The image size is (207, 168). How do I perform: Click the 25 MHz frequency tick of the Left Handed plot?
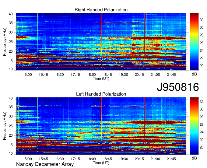click(11, 126)
